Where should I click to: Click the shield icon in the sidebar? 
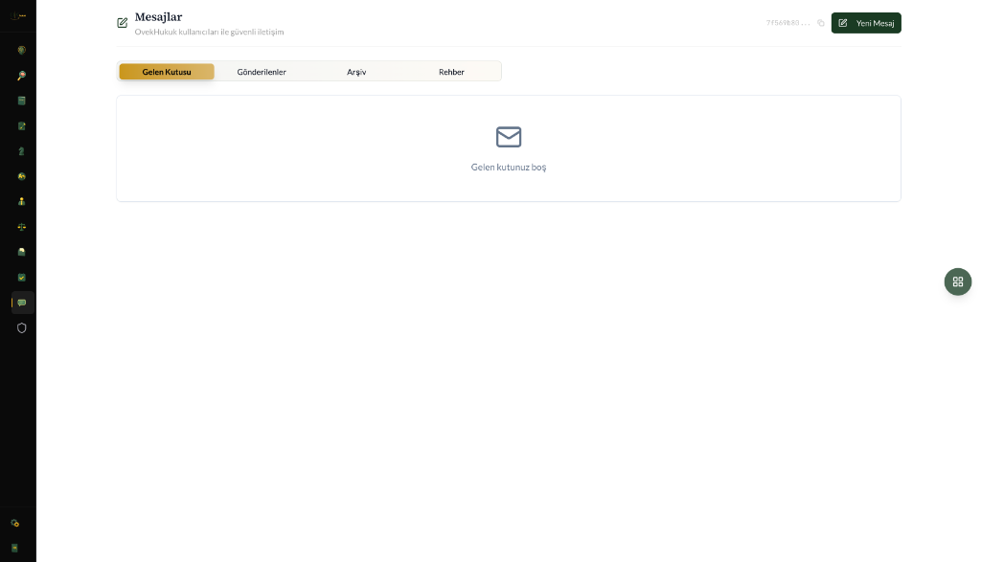click(21, 327)
